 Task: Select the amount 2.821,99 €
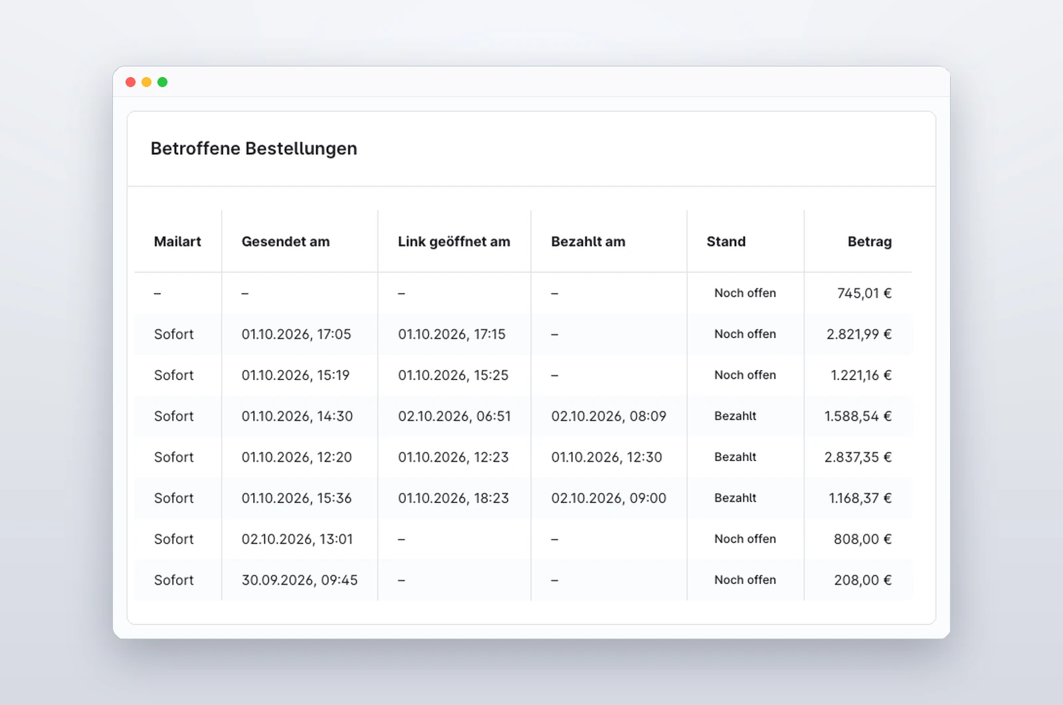point(859,334)
